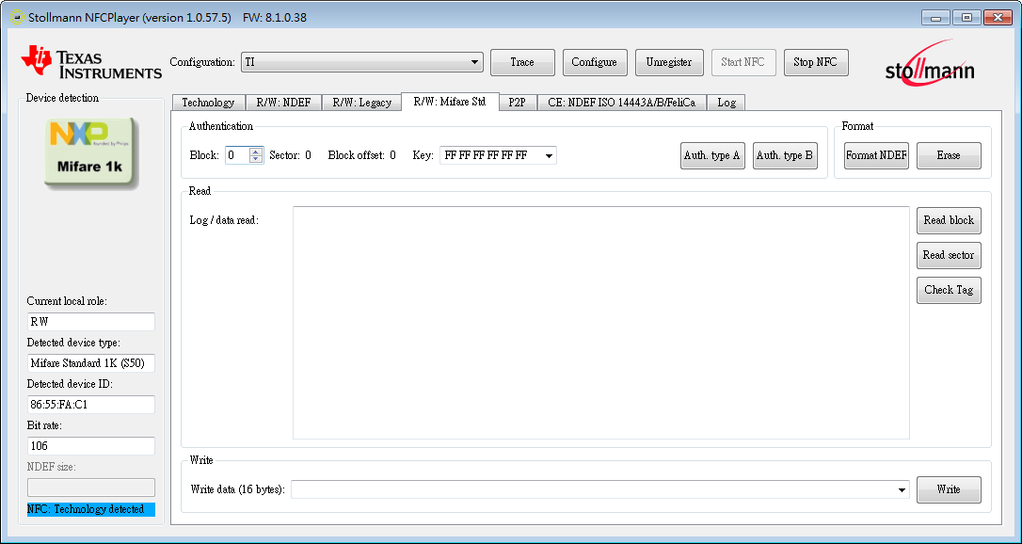
Task: Switch to the Technology tab
Action: click(208, 103)
